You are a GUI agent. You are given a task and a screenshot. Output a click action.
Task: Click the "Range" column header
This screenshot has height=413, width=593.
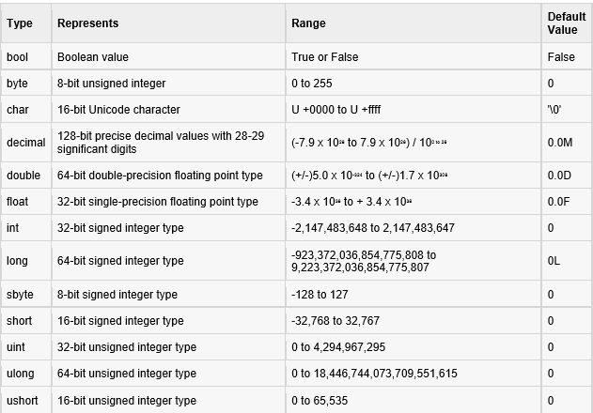tap(308, 23)
